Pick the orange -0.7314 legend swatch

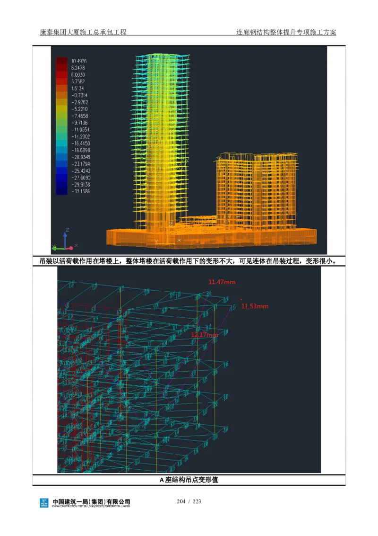pos(62,95)
